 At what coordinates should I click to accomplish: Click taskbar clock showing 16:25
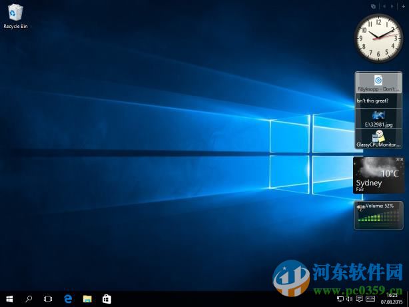pos(392,298)
